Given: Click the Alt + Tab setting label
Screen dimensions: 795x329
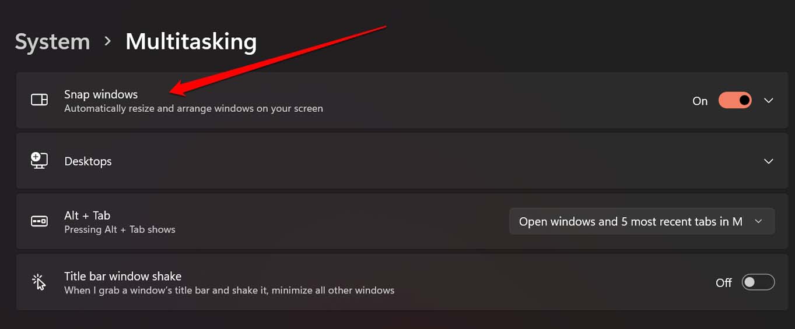Looking at the screenshot, I should click(x=87, y=215).
